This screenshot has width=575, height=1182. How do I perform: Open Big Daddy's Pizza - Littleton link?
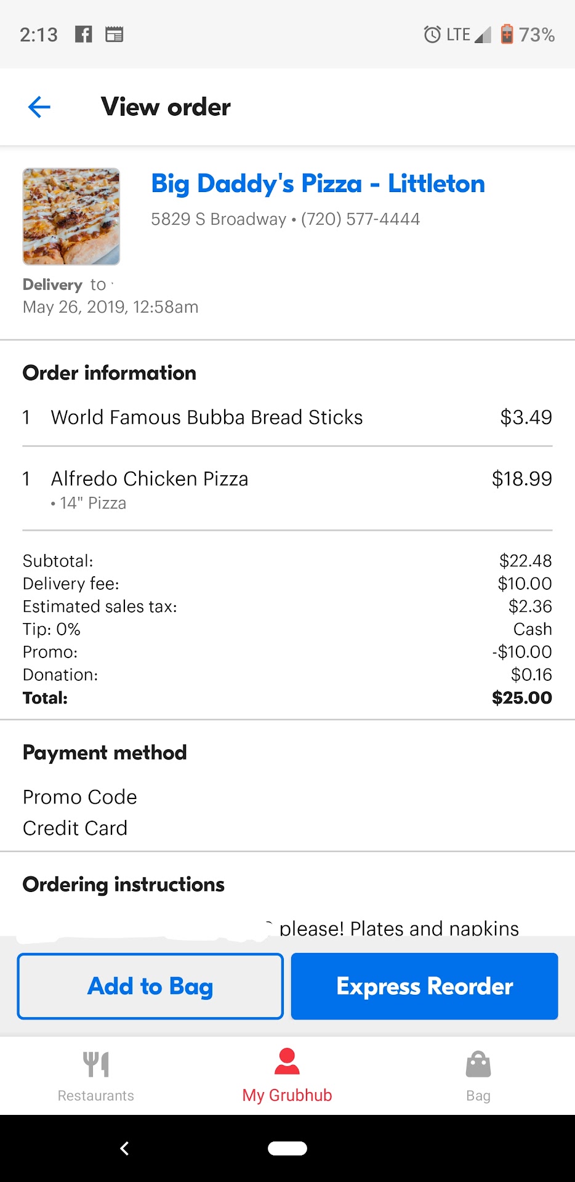[x=318, y=183]
